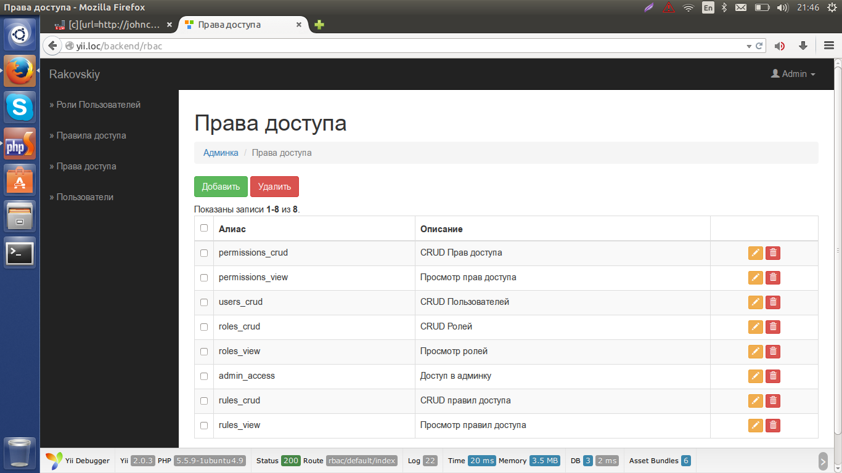Reload the page with the refresh icon

[760, 46]
